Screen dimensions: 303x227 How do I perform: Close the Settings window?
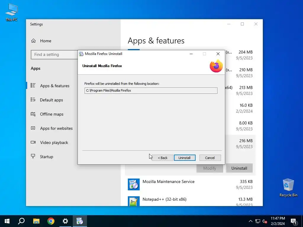(x=256, y=24)
